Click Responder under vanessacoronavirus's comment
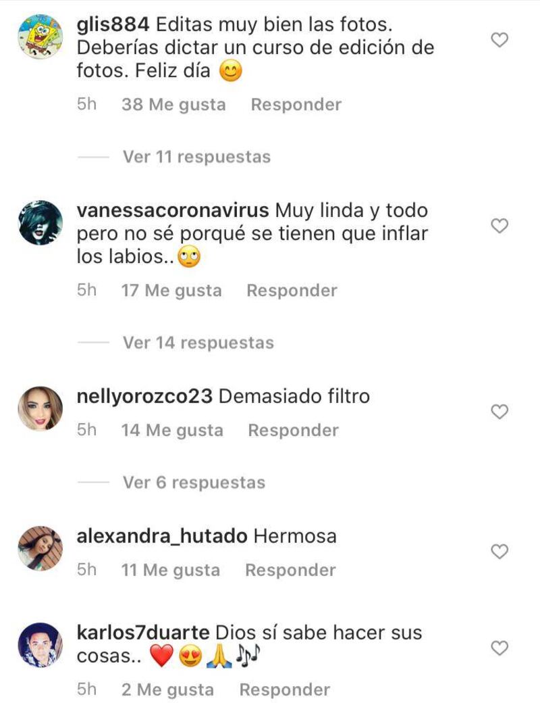 [x=292, y=291]
